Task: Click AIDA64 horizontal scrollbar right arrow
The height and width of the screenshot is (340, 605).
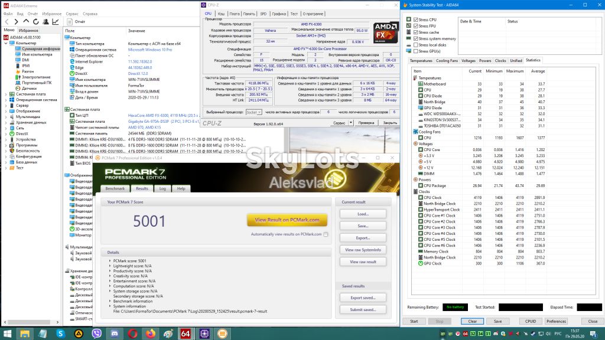Action: click(x=57, y=322)
